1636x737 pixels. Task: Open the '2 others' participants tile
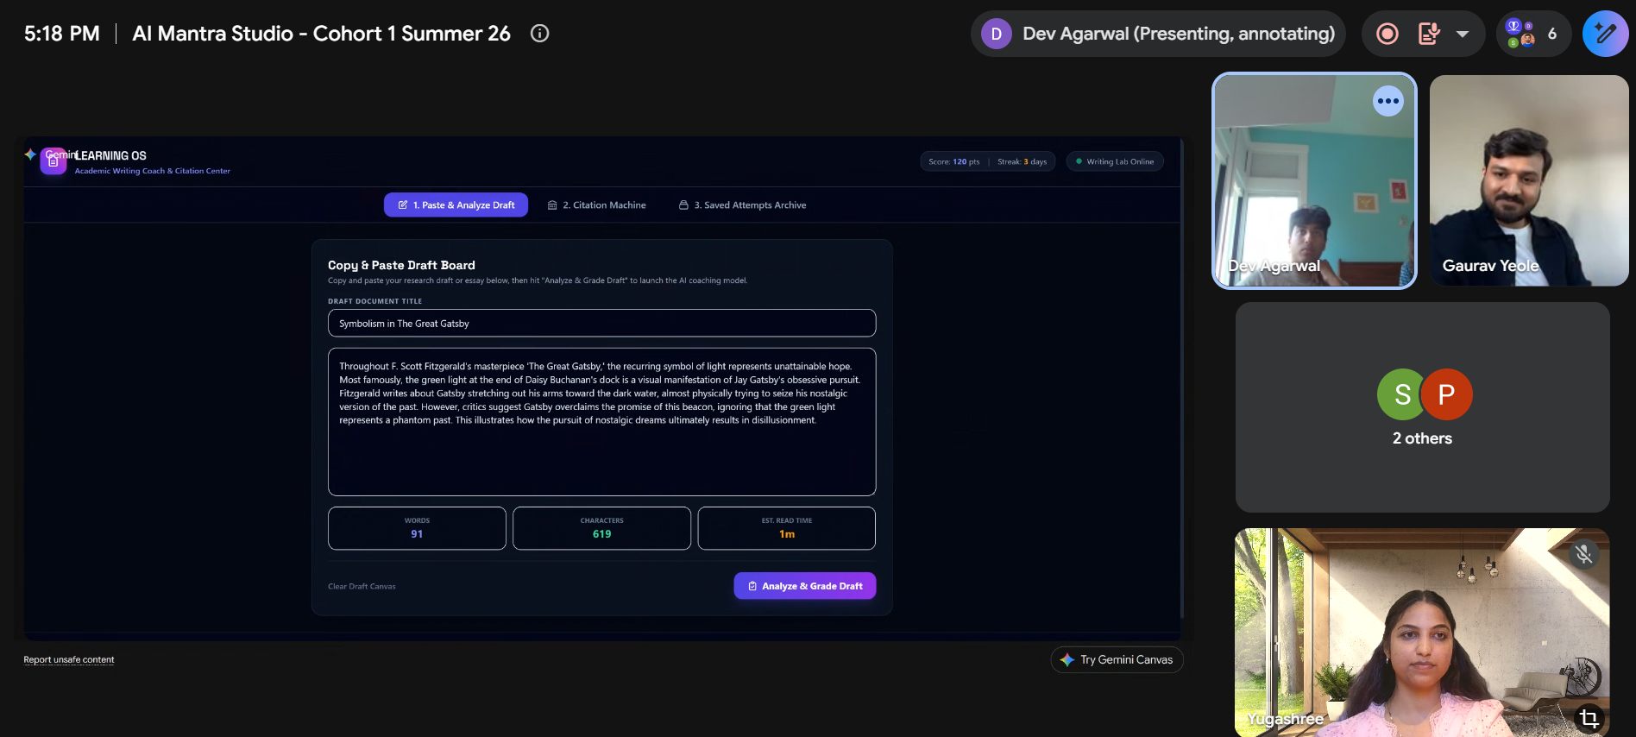pos(1423,407)
